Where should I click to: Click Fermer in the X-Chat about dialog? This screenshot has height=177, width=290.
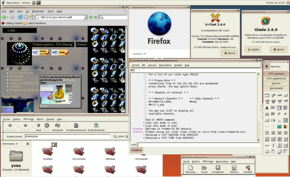pos(229,53)
